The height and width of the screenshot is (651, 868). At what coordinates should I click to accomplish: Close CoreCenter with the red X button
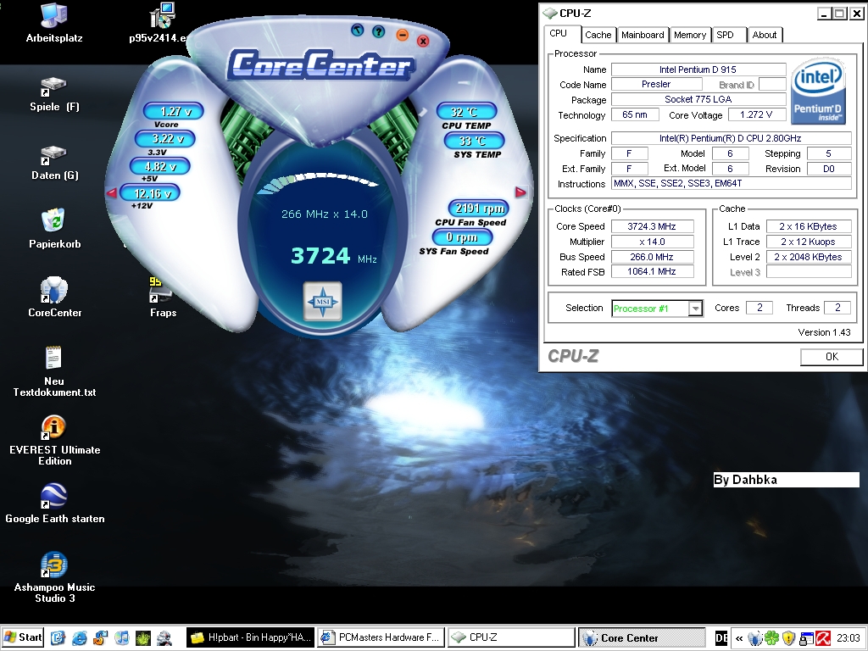tap(423, 41)
